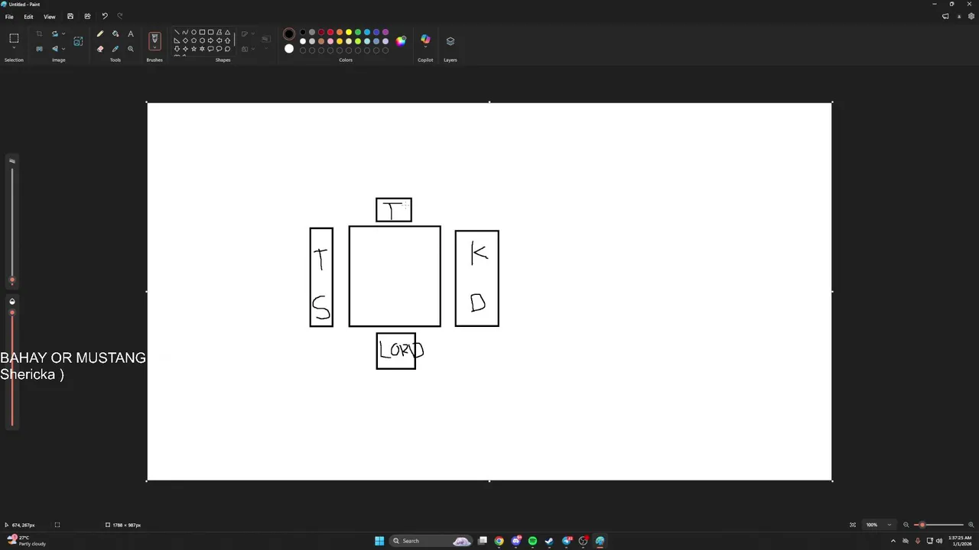Open Google Chrome from the taskbar

pos(499,541)
